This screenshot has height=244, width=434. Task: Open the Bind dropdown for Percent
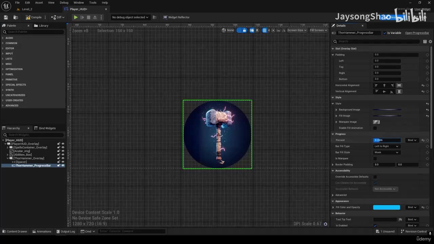coord(412,140)
